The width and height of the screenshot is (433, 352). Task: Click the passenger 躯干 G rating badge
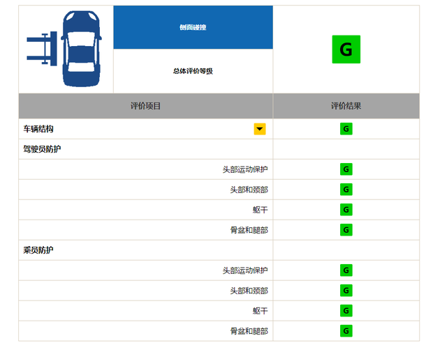pyautogui.click(x=346, y=311)
